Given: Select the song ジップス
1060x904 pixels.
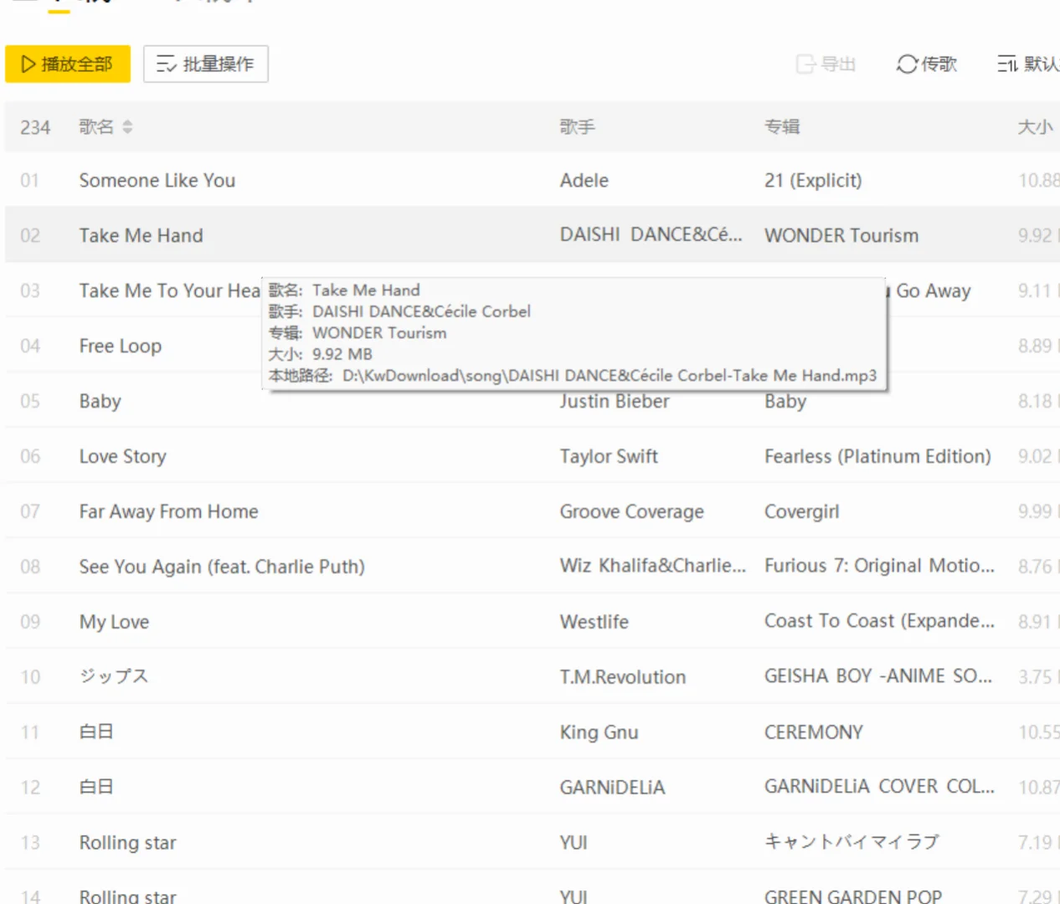Looking at the screenshot, I should click(x=114, y=676).
